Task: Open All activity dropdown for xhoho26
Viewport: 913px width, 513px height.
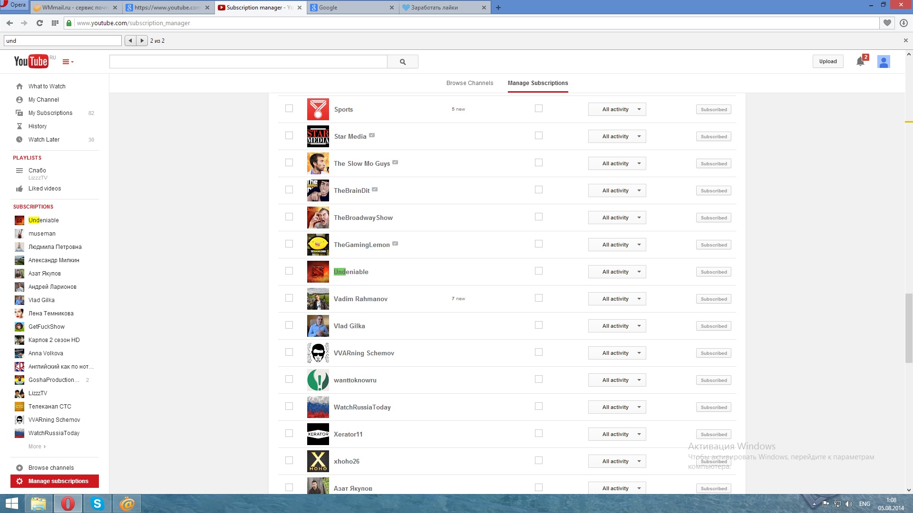Action: click(x=617, y=461)
